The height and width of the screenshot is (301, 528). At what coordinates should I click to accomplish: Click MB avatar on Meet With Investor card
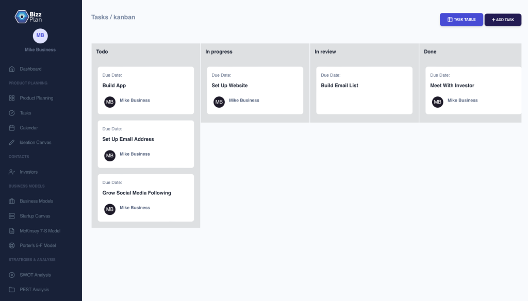438,102
